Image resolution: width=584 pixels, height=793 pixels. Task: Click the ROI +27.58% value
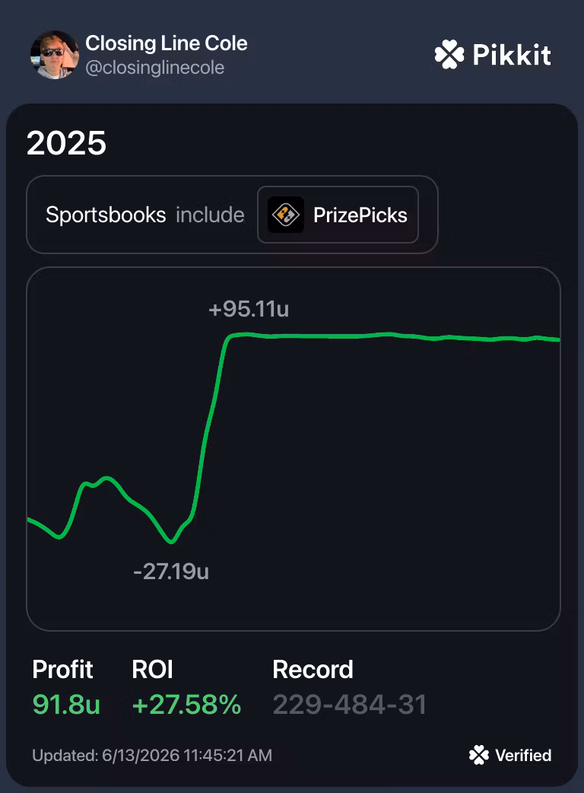click(186, 705)
